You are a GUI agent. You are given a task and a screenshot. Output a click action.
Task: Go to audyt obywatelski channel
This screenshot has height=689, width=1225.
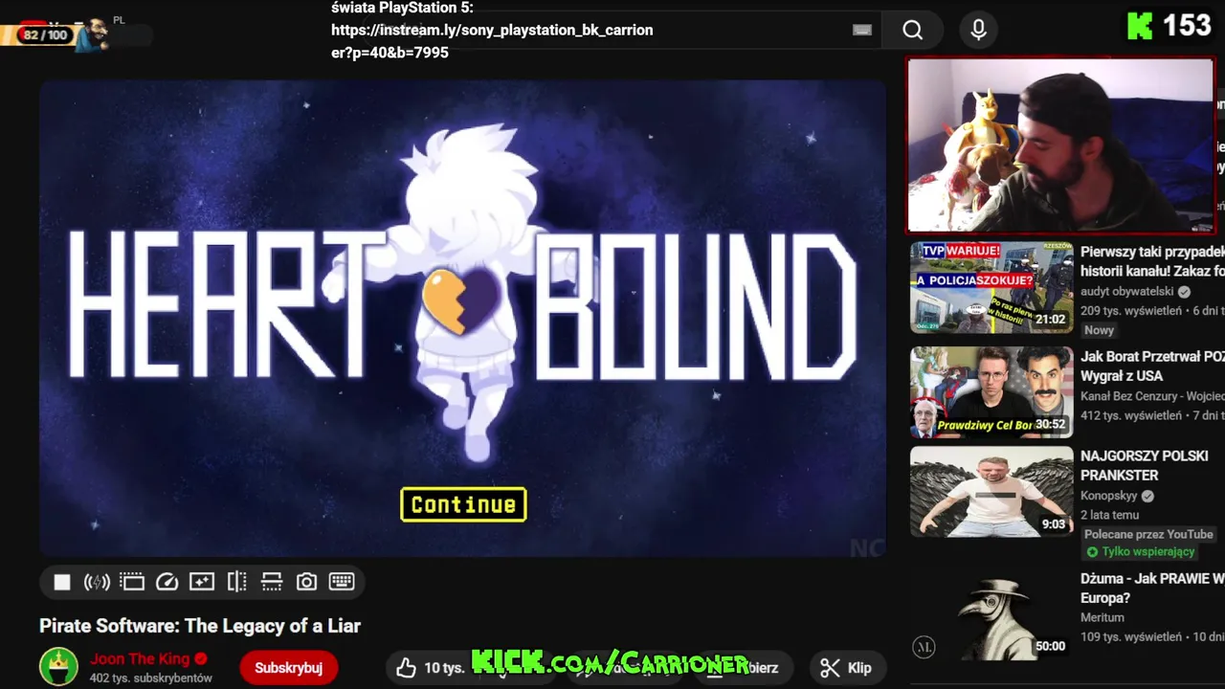tap(1127, 292)
